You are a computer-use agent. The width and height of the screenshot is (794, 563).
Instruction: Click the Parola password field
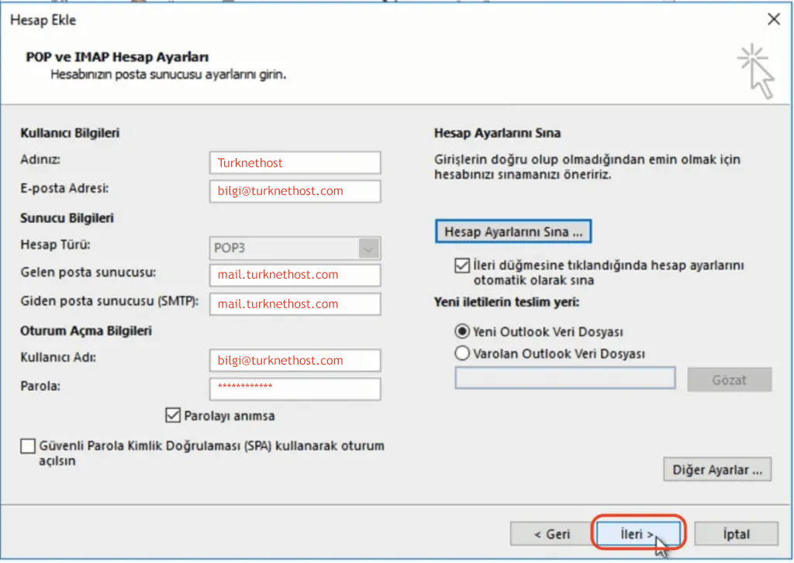(x=295, y=389)
